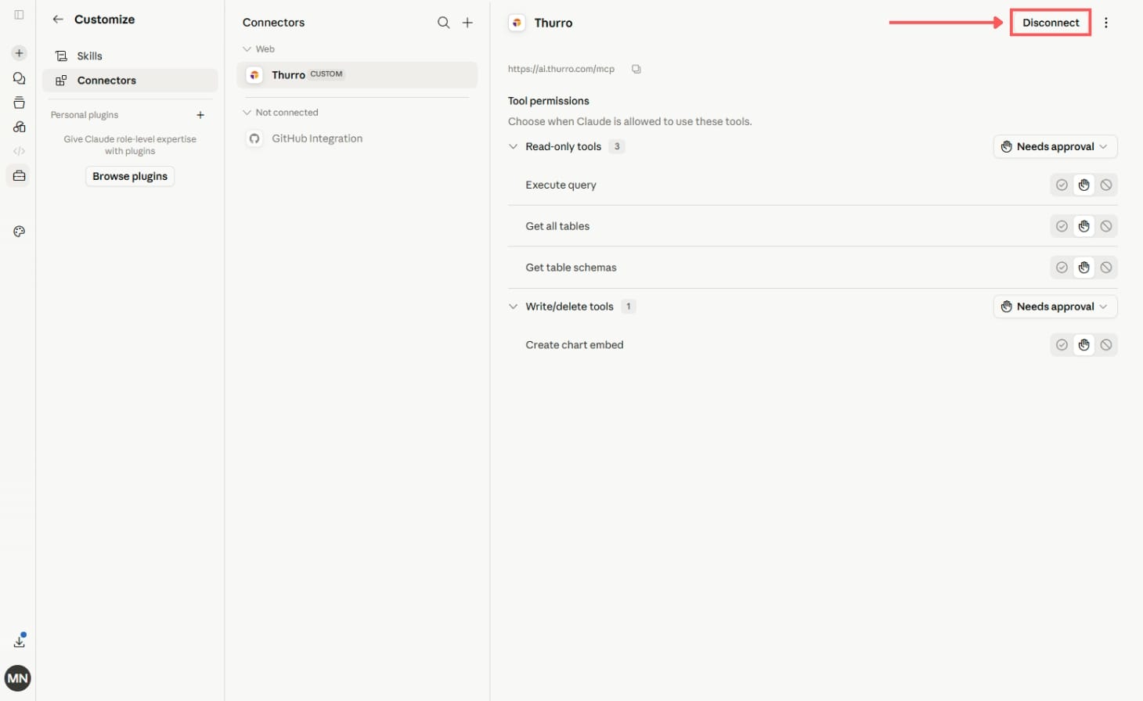Click the Tool permissions heading
1143x701 pixels.
click(548, 101)
